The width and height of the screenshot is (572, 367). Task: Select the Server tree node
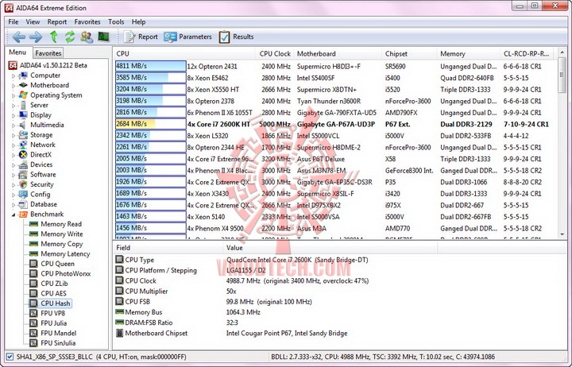[39, 105]
